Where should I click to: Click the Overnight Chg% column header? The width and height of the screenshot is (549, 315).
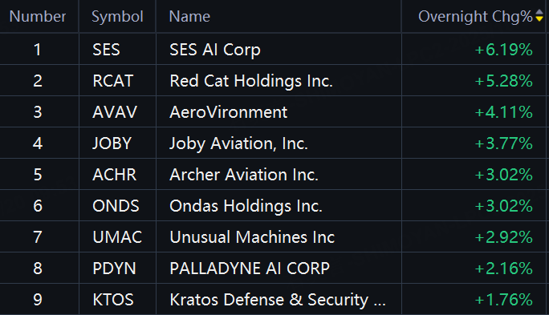click(475, 17)
